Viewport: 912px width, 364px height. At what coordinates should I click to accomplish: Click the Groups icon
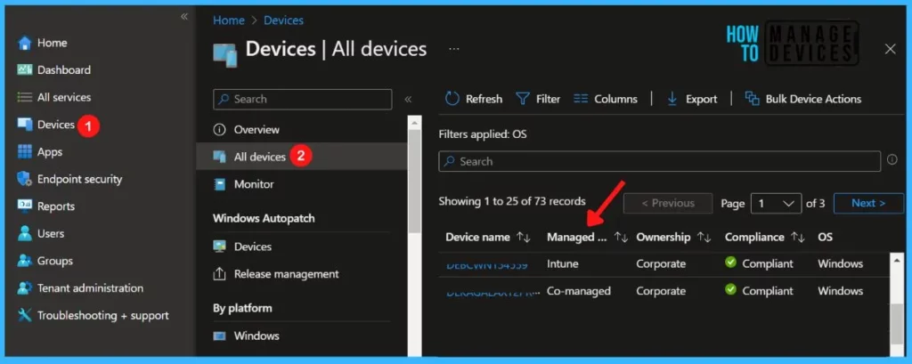click(24, 261)
